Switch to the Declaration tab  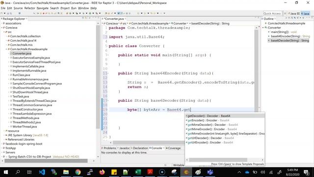[140, 148]
